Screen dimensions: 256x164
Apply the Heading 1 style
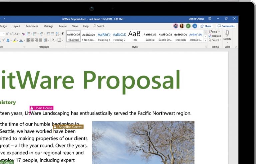point(104,37)
